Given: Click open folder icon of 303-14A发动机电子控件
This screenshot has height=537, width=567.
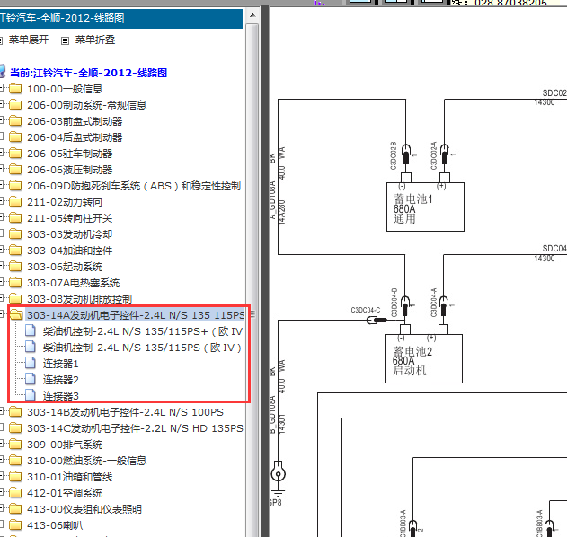Looking at the screenshot, I should click(16, 315).
